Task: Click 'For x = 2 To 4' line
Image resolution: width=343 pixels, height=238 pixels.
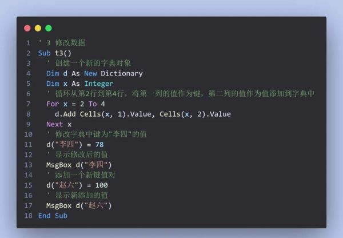Action: pyautogui.click(x=75, y=104)
